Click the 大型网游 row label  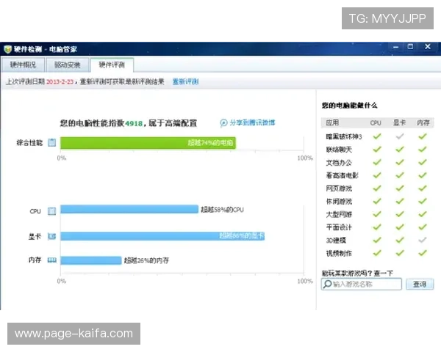click(339, 214)
